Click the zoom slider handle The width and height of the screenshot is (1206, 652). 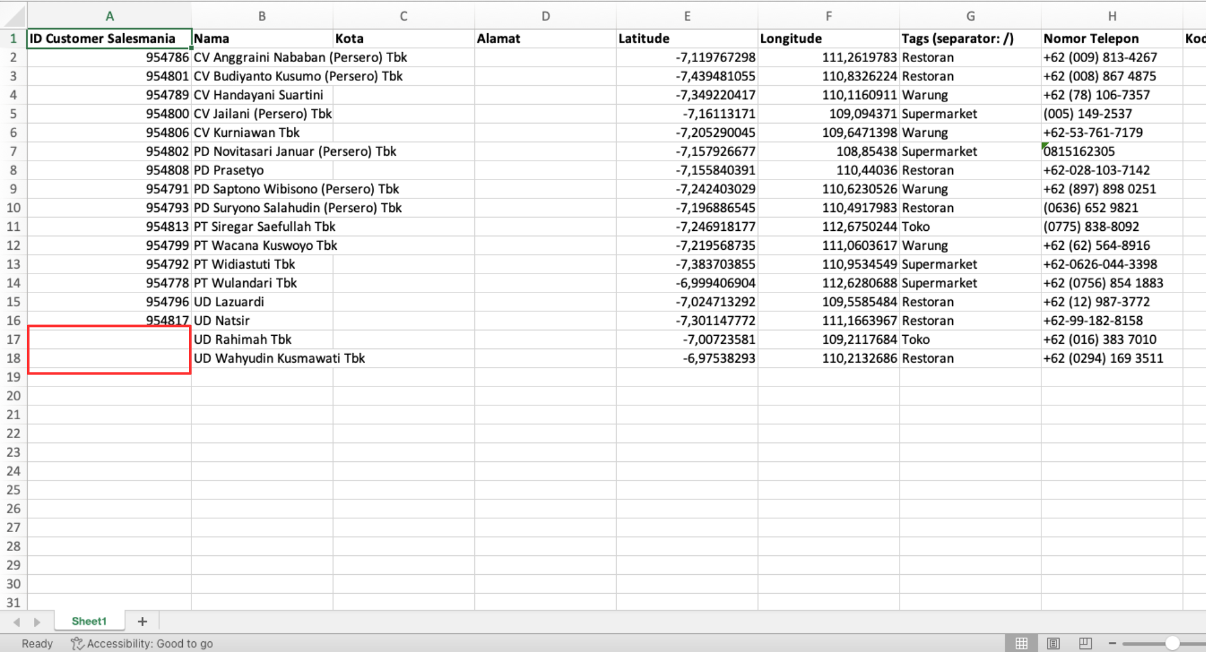1172,643
